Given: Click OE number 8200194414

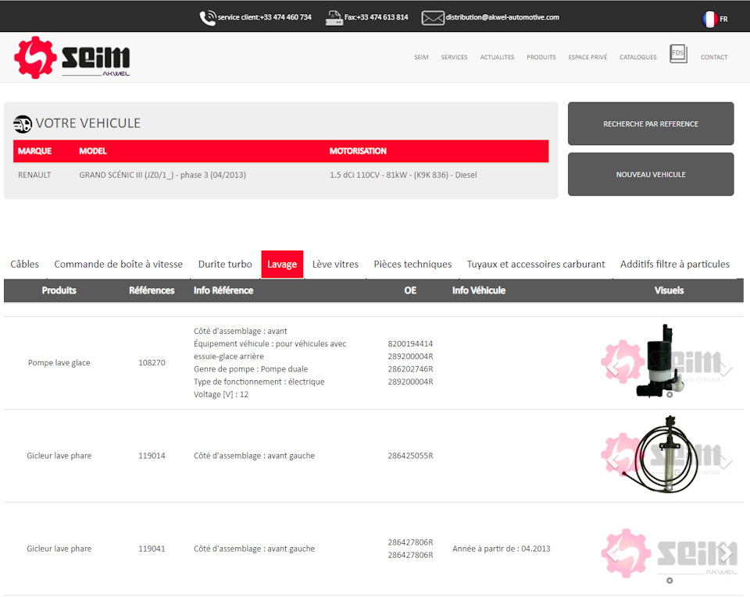Looking at the screenshot, I should (410, 344).
